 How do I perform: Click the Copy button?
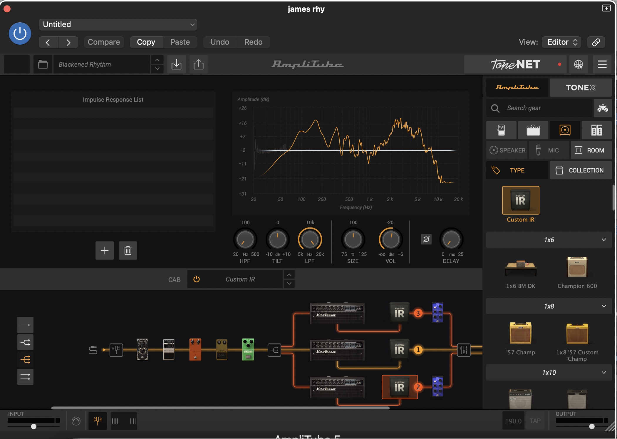pyautogui.click(x=146, y=42)
